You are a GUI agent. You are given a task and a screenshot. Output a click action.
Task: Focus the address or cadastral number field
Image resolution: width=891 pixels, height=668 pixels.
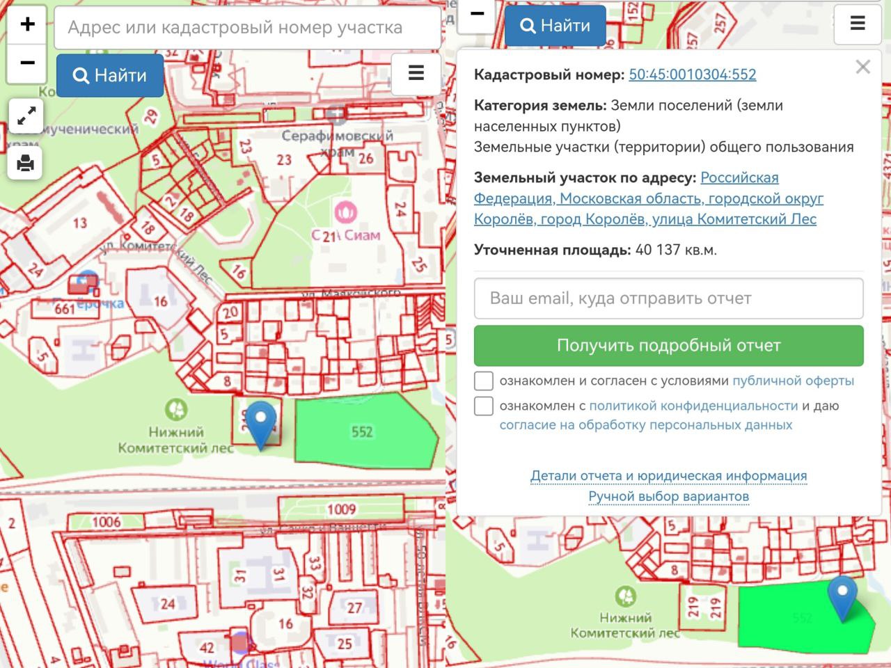click(x=247, y=28)
